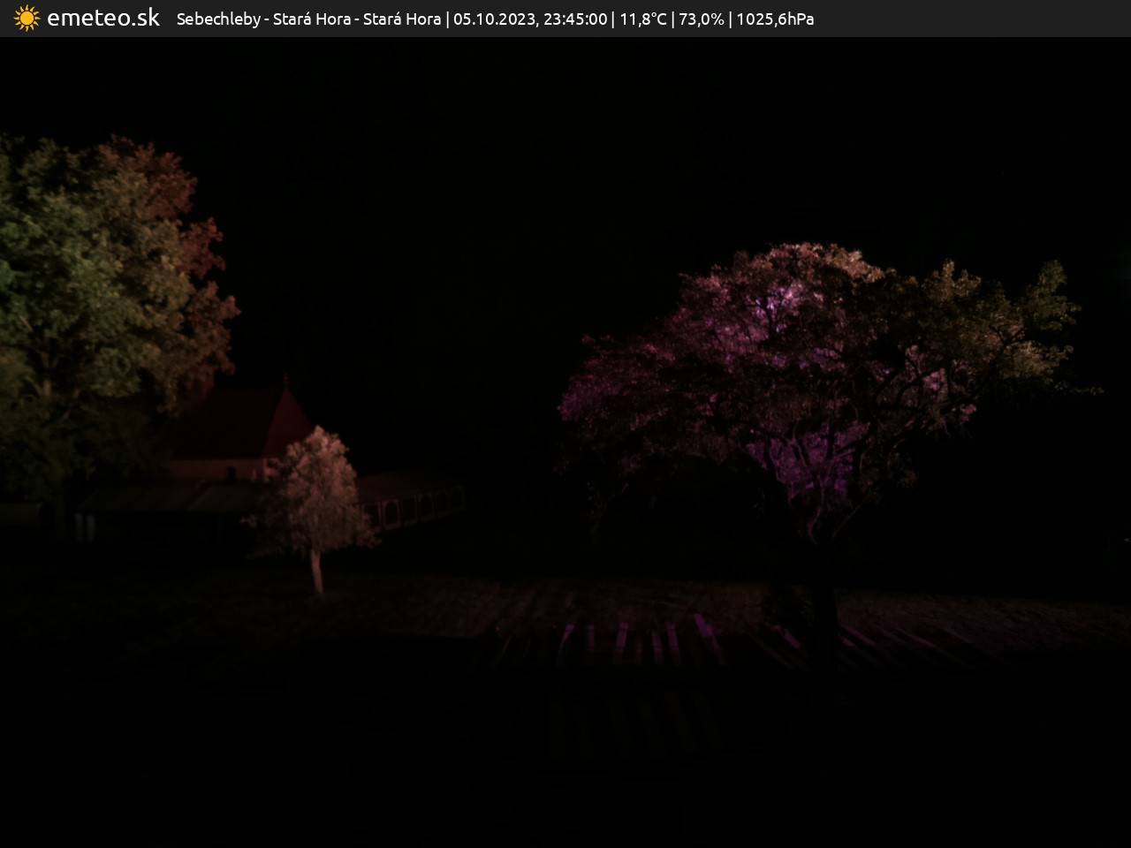Click the vineyard rows in the foreground
The image size is (1131, 848).
tap(636, 636)
